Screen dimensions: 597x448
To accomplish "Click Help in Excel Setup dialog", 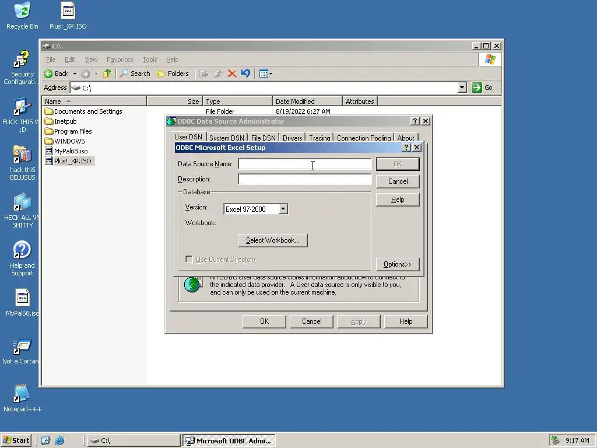I will (398, 199).
